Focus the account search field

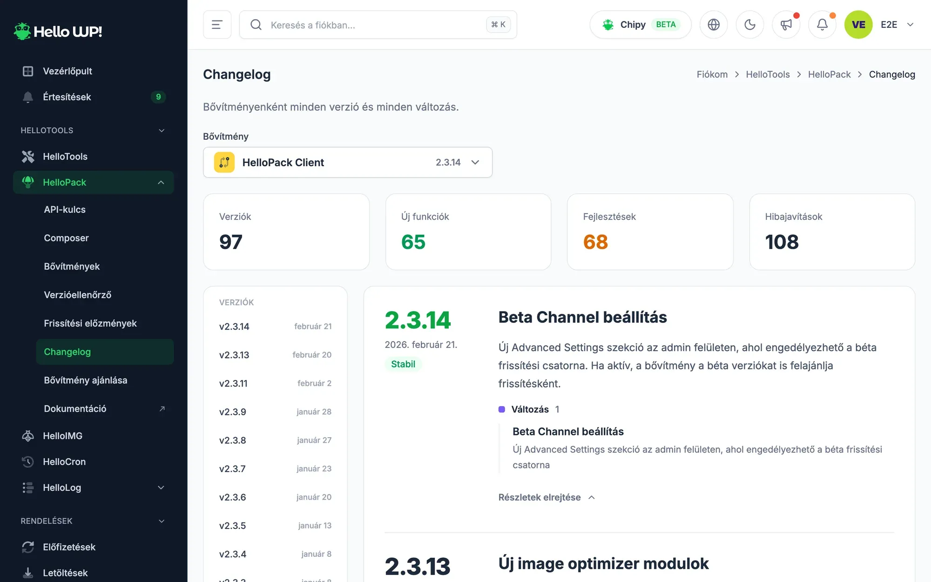pyautogui.click(x=378, y=25)
